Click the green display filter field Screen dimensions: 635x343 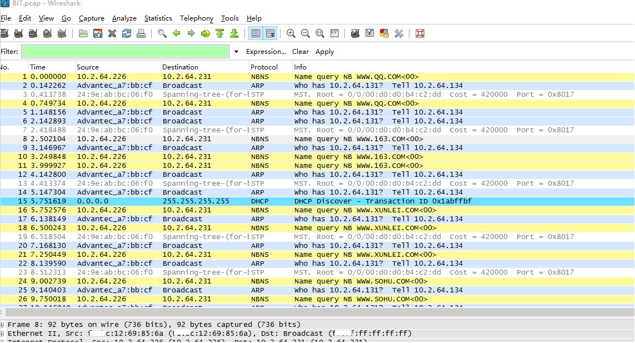point(125,52)
